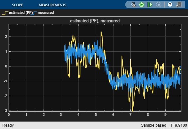
Task: Click the restore layout icon next to Help
Action: pos(179,5)
